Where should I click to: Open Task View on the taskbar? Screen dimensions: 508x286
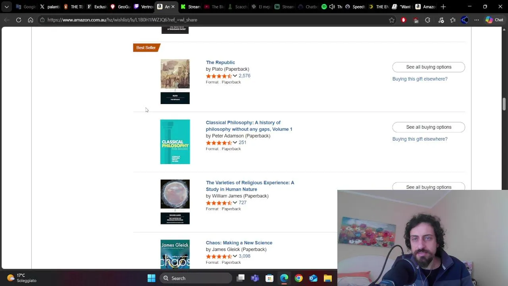[241, 278]
